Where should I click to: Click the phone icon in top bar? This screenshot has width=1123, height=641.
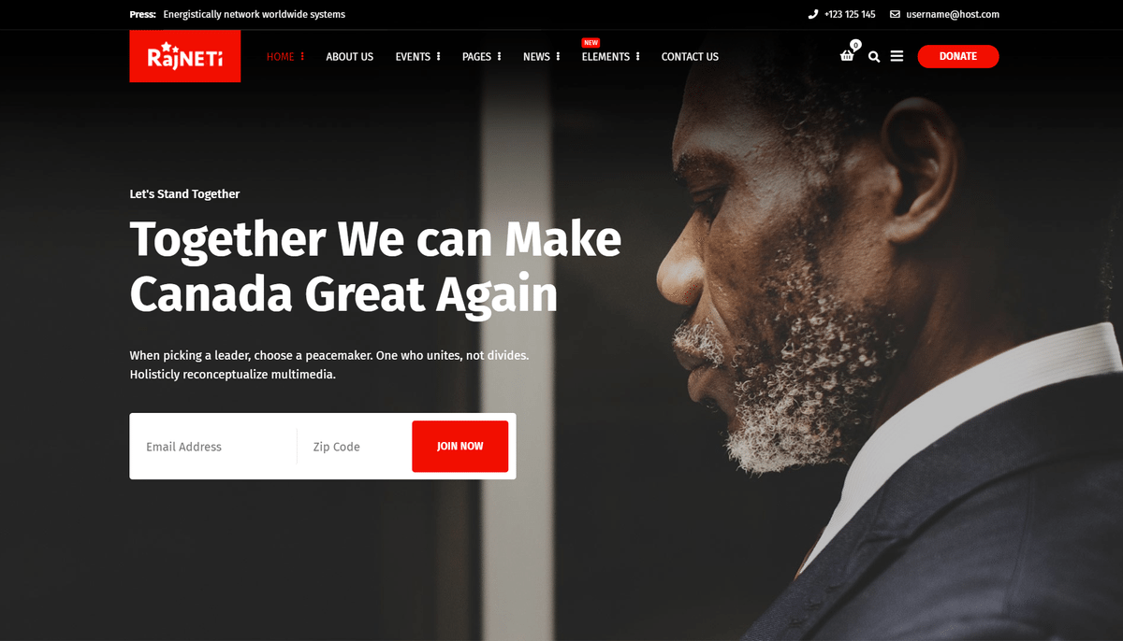[x=813, y=14]
